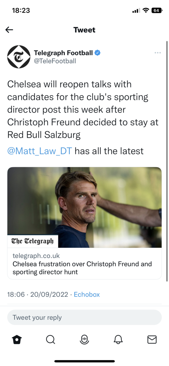Open the telegraph.co.uk article headline card
This screenshot has height=366, width=169.
coord(84,264)
